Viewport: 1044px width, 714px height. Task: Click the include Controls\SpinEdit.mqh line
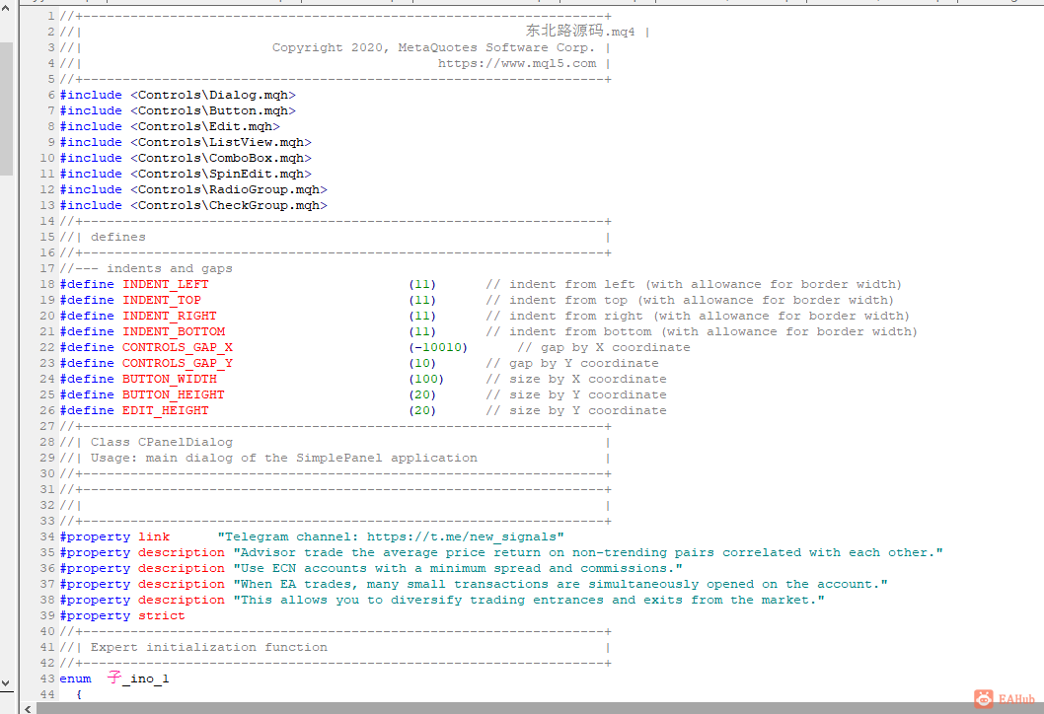click(186, 174)
